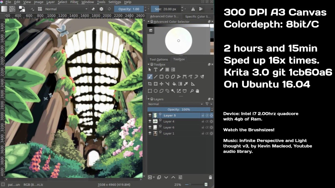Select the Elliptical Selection tool
335x188 pixels.
click(155, 91)
